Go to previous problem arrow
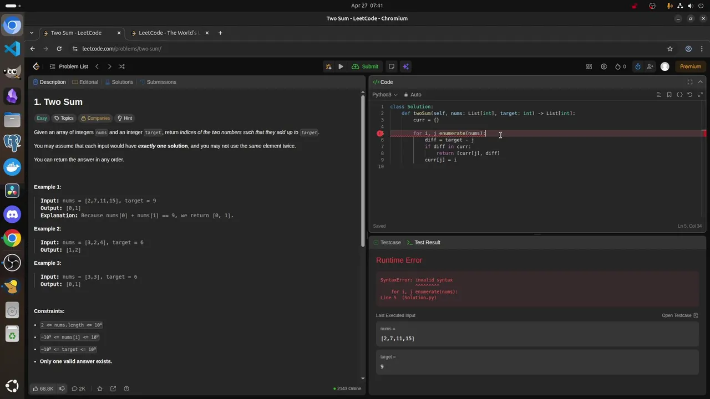 pos(97,66)
